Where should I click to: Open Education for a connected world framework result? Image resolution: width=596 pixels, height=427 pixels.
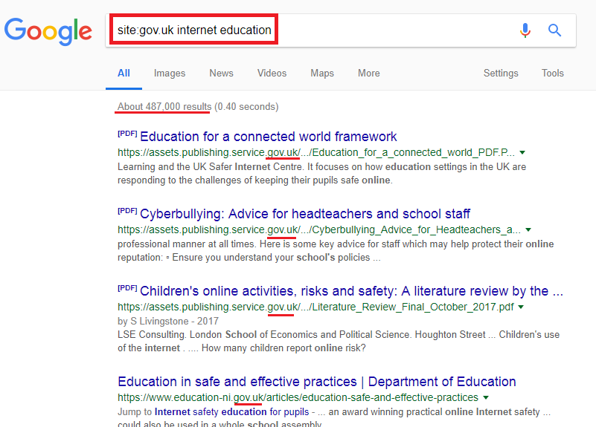[269, 137]
